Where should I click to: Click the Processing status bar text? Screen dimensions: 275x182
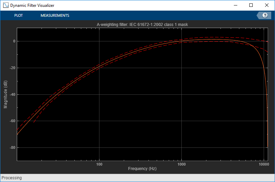click(x=12, y=178)
